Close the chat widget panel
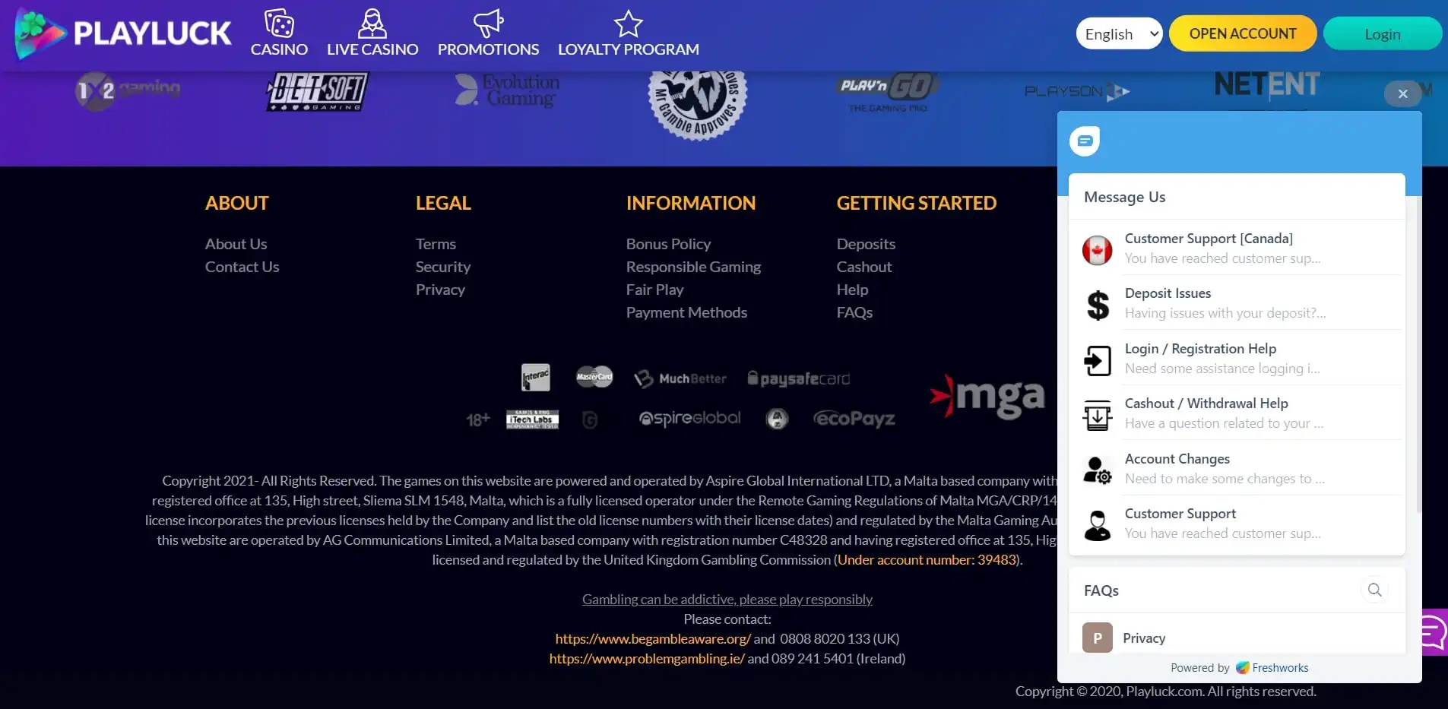 click(1402, 93)
